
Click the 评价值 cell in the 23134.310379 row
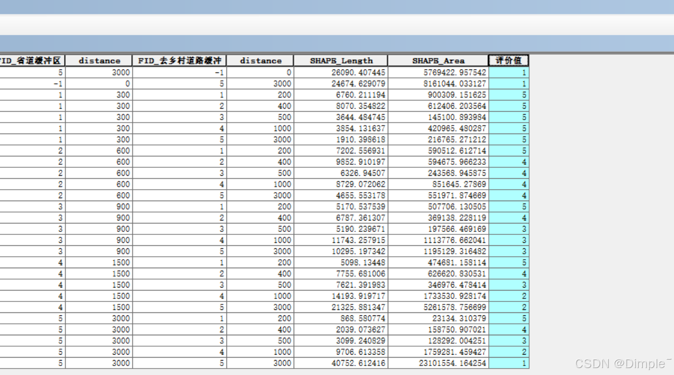click(509, 318)
